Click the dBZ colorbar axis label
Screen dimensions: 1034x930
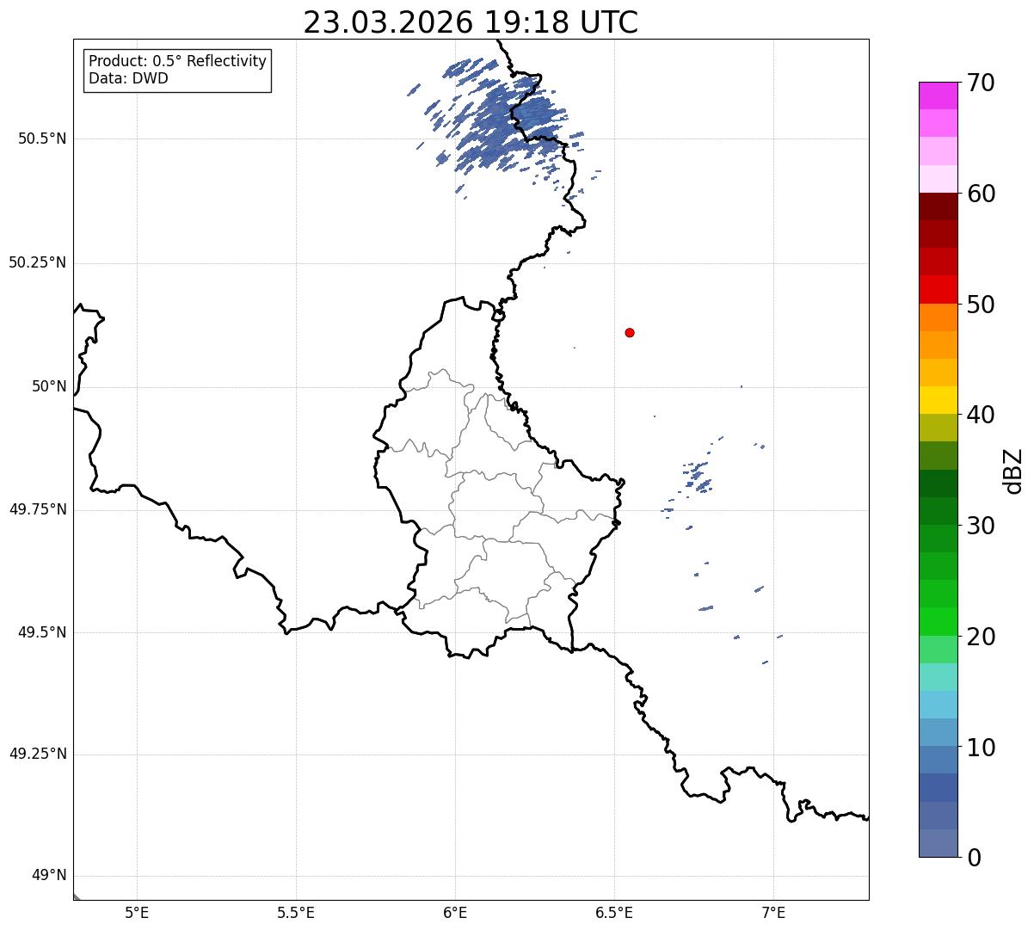pos(1013,471)
